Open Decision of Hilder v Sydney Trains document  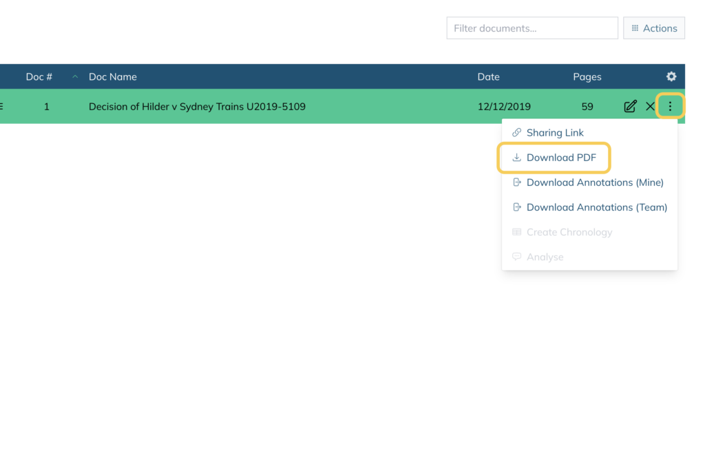197,107
